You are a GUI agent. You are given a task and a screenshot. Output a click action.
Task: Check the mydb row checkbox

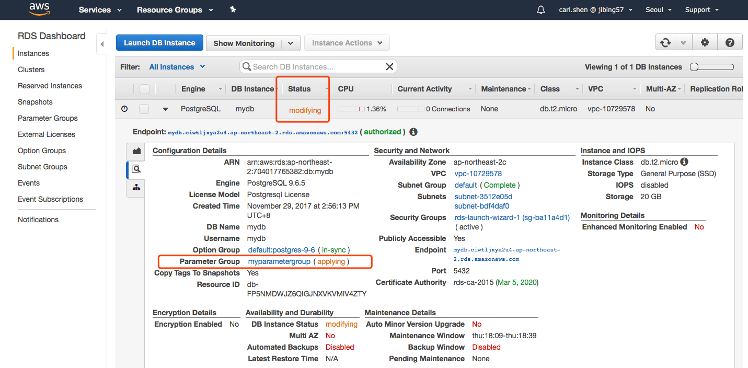tap(144, 109)
